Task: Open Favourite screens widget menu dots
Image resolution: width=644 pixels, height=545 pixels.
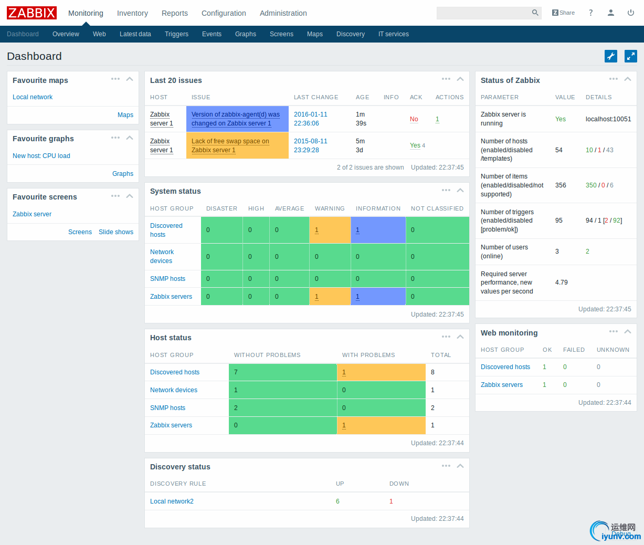Action: click(x=115, y=196)
